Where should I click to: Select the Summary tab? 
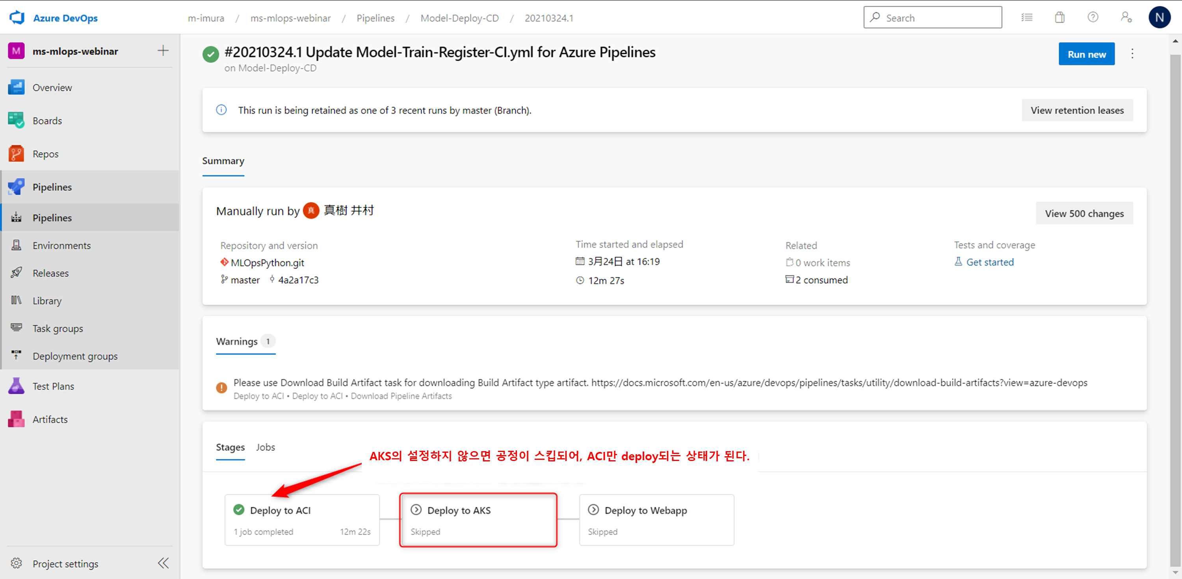click(223, 161)
